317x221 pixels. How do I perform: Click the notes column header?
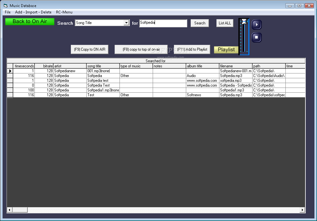pos(169,66)
